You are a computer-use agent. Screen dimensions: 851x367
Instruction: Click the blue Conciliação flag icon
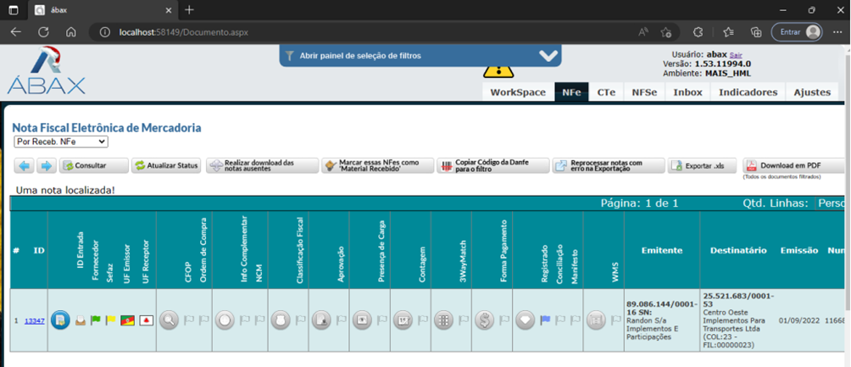pos(545,320)
